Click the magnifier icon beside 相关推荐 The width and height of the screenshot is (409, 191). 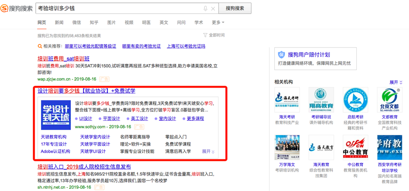pyautogui.click(x=40, y=46)
